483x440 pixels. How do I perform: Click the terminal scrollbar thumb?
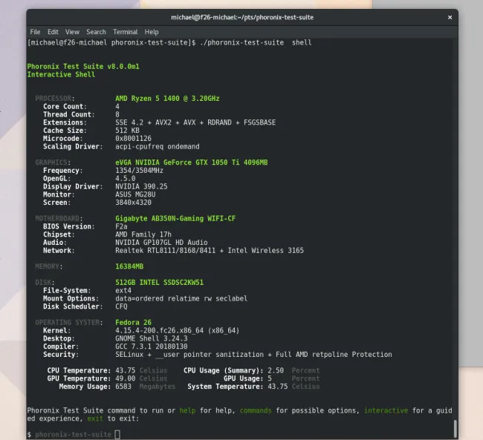[x=455, y=428]
